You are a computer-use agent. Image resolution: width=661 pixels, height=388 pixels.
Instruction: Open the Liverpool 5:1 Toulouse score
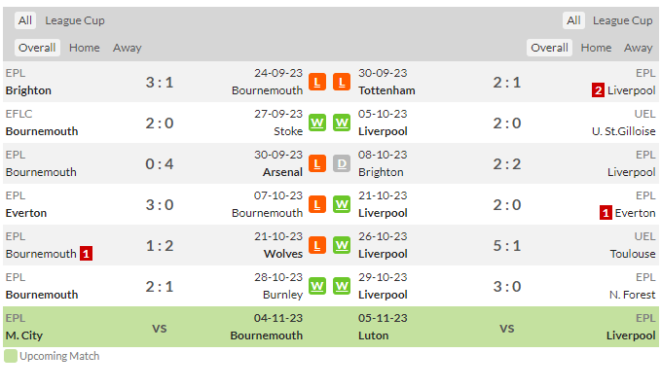(x=507, y=246)
